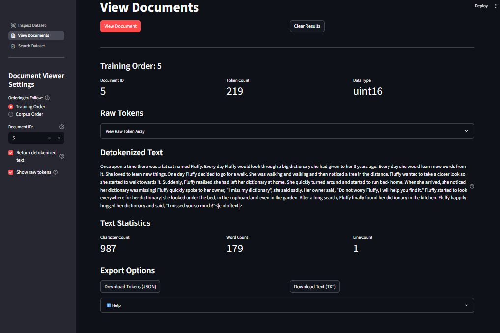
Task: Go to the Search Dataset page
Action: pos(31,46)
